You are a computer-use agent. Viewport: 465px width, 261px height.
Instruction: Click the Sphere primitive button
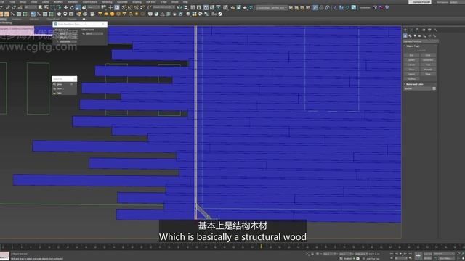(x=411, y=59)
